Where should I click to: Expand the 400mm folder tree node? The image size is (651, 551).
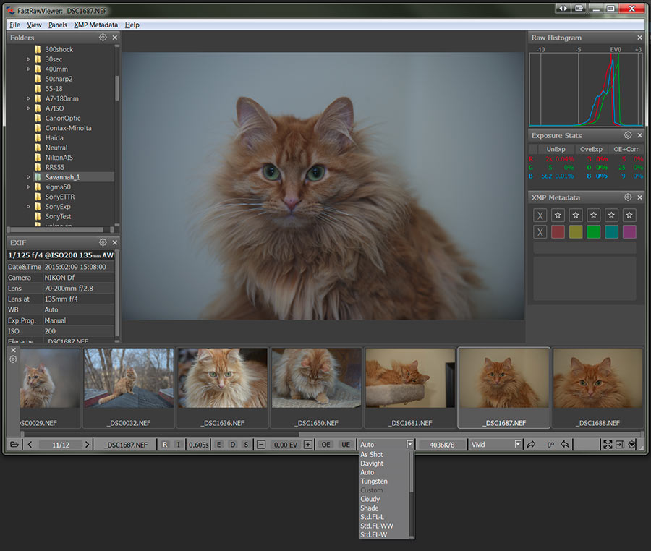[29, 69]
